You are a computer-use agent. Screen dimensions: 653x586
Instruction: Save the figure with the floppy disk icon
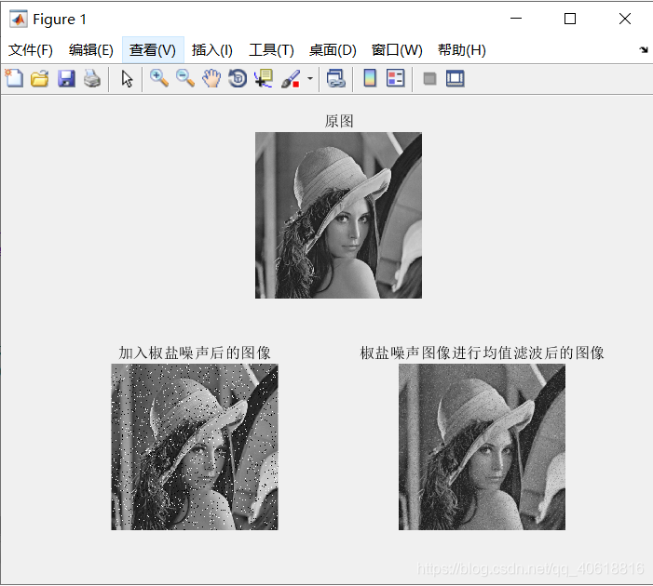66,78
